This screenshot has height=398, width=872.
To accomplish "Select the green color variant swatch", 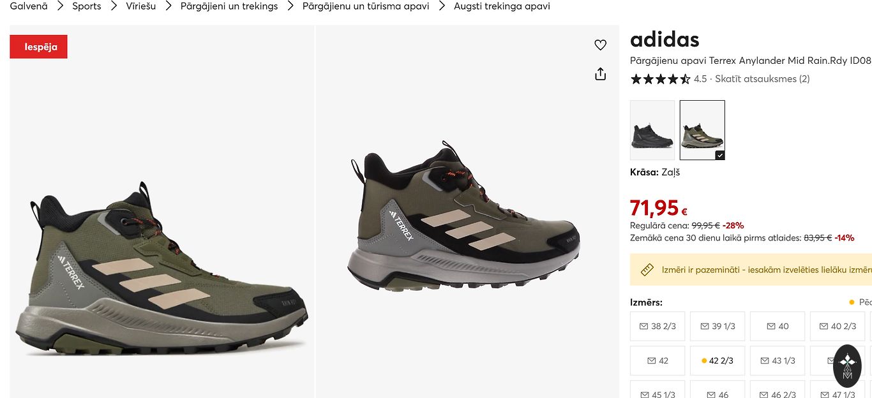I will tap(702, 130).
